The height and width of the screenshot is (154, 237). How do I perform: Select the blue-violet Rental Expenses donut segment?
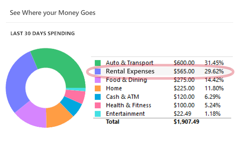click(18, 81)
